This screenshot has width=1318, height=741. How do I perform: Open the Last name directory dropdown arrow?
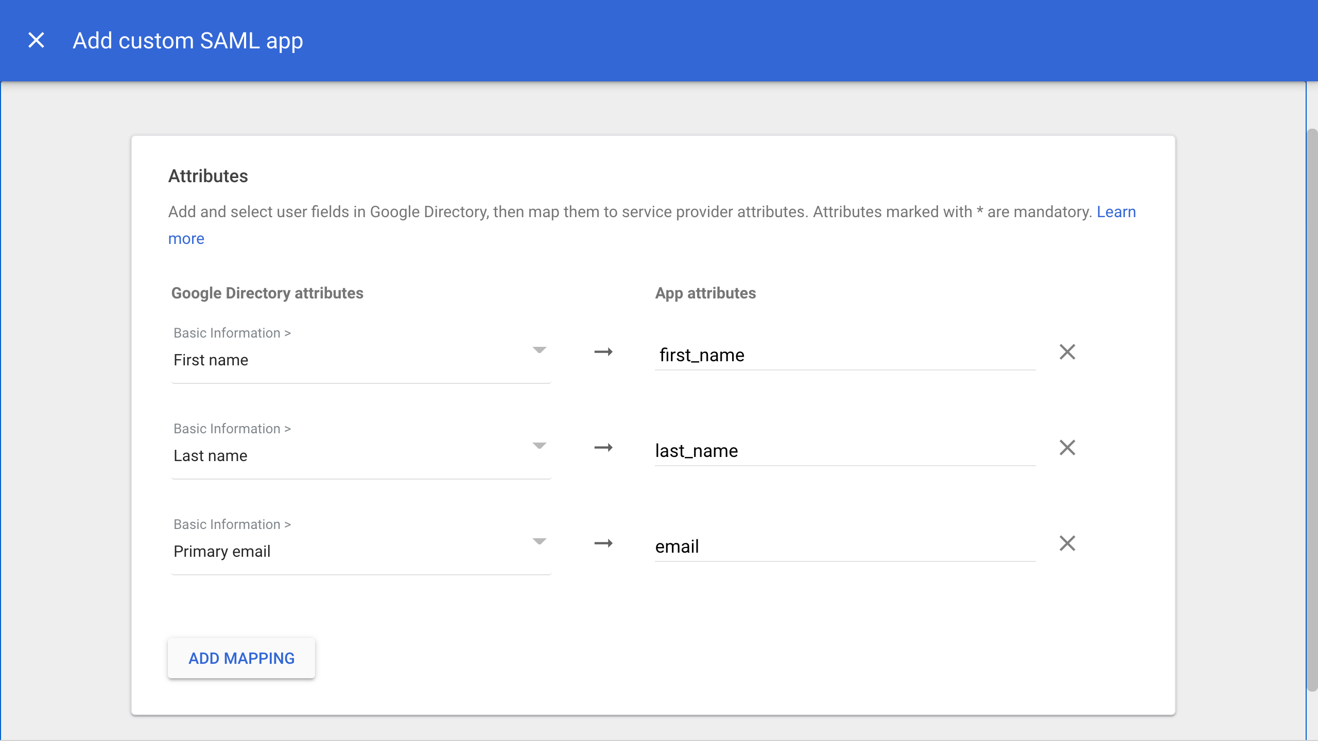[539, 446]
